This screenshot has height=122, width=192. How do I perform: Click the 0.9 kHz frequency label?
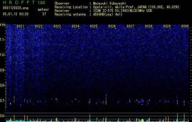coord(3,70)
